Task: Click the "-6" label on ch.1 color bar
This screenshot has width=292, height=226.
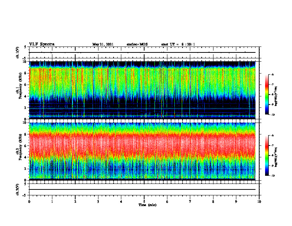Action: tap(272, 75)
